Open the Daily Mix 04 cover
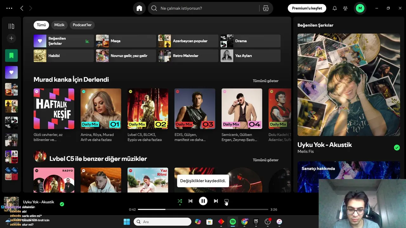 [242, 109]
